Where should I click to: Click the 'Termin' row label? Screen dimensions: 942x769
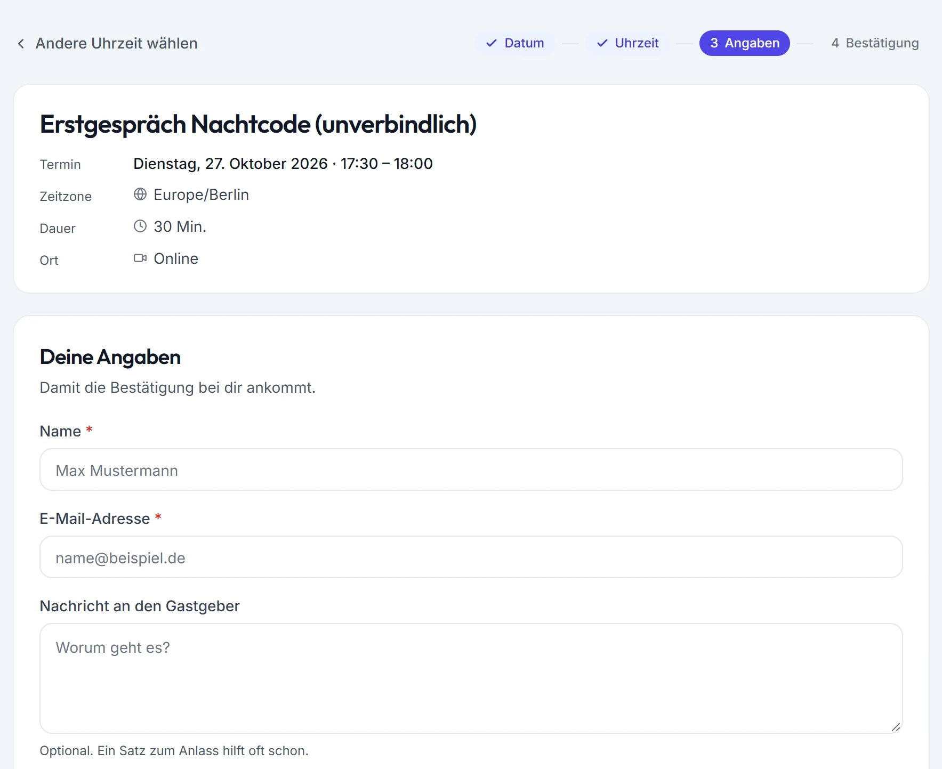click(60, 164)
